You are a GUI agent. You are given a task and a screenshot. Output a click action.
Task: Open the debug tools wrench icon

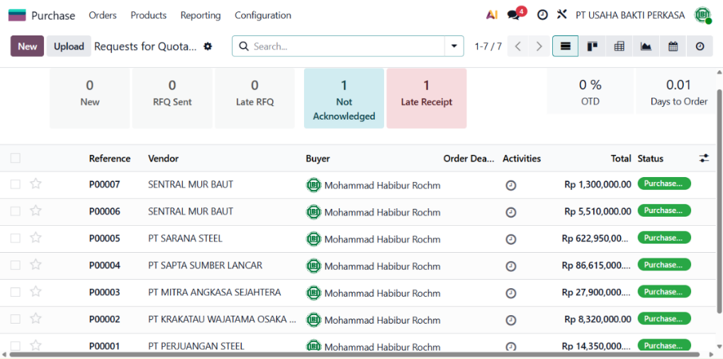[x=561, y=15]
